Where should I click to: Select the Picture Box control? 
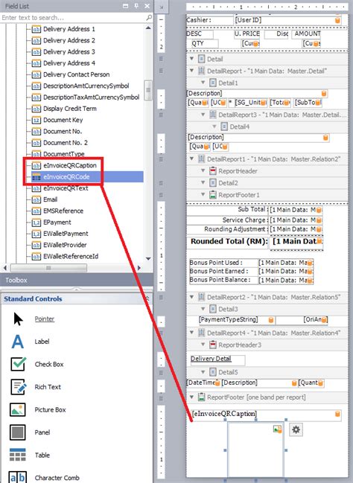click(x=38, y=409)
